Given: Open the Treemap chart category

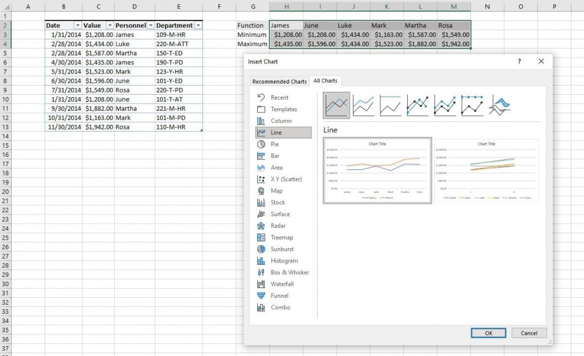Looking at the screenshot, I should point(282,237).
